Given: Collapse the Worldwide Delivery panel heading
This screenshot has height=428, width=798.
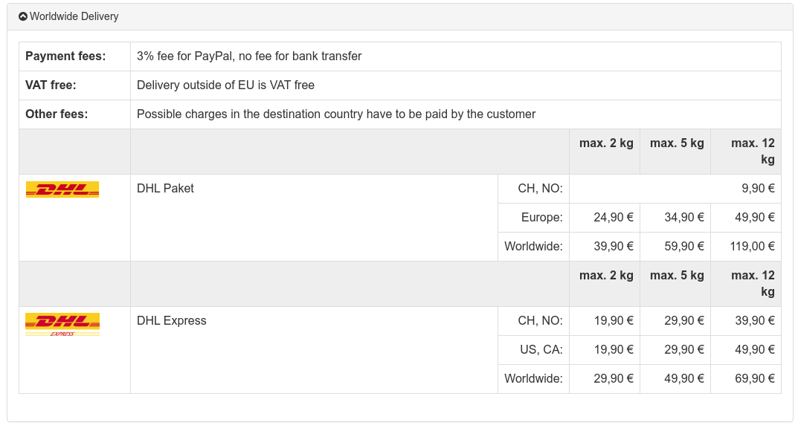Looking at the screenshot, I should [74, 16].
